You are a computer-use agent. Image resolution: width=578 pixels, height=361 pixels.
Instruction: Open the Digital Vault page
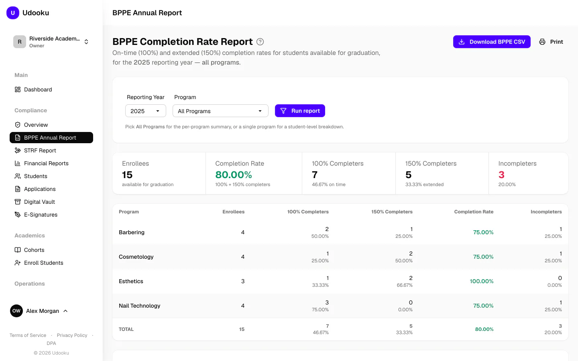click(51, 202)
